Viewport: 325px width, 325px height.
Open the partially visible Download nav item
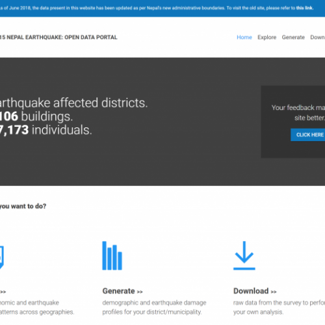pos(317,37)
